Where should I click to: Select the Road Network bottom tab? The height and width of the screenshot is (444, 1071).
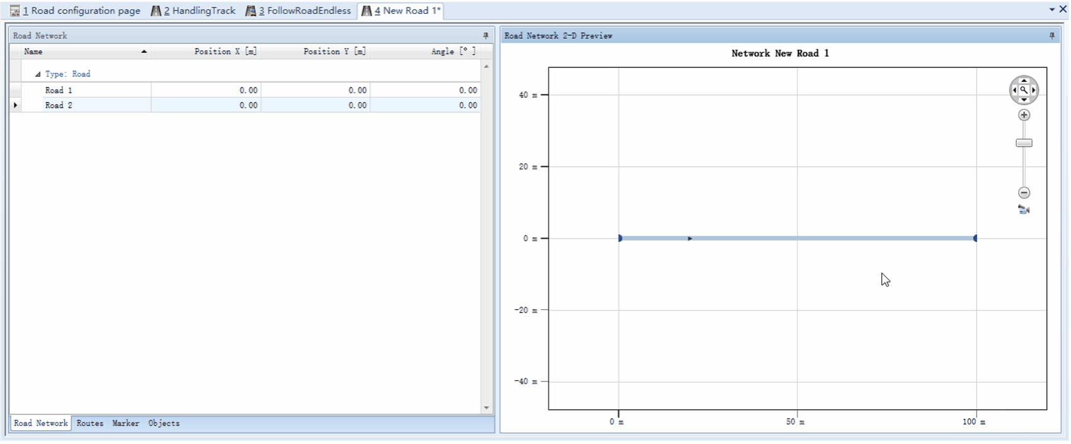click(41, 423)
